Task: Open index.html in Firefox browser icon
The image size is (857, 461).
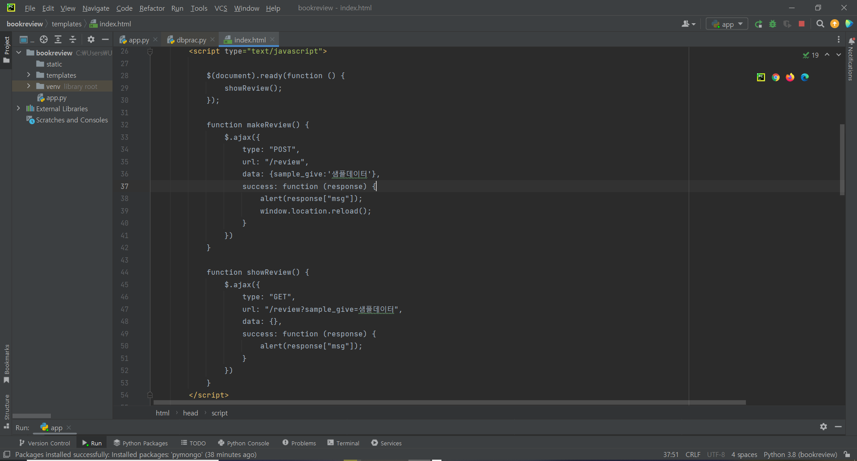Action: 790,77
